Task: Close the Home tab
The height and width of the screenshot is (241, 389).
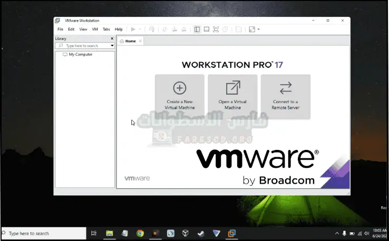Action: [x=140, y=41]
